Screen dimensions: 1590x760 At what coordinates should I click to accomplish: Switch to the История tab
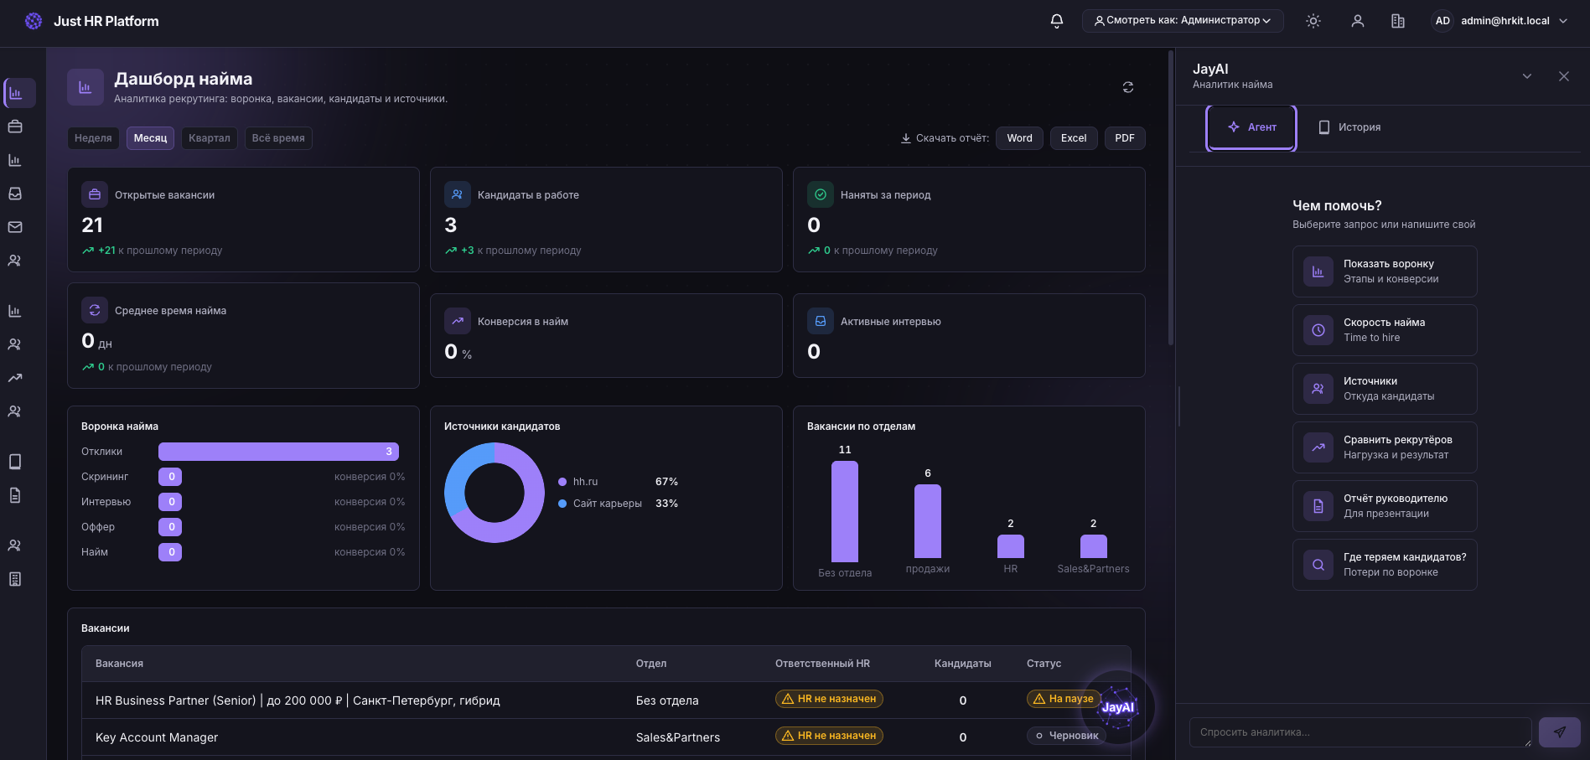pyautogui.click(x=1349, y=127)
